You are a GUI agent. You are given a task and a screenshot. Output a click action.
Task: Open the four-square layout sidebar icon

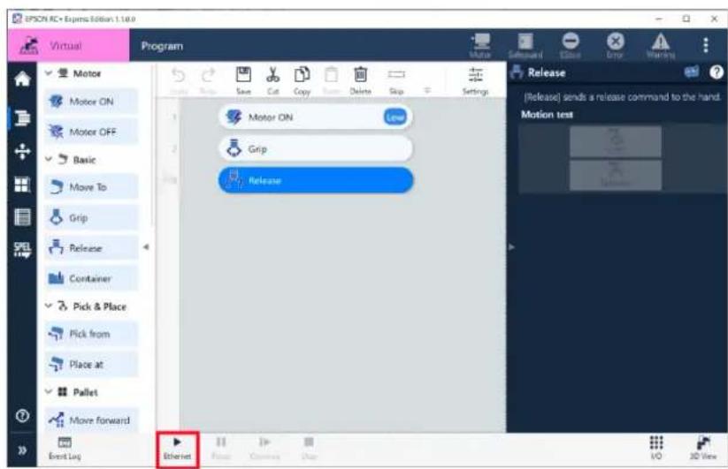pyautogui.click(x=22, y=185)
